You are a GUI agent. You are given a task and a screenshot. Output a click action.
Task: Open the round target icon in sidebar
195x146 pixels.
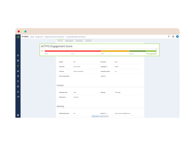[18, 86]
